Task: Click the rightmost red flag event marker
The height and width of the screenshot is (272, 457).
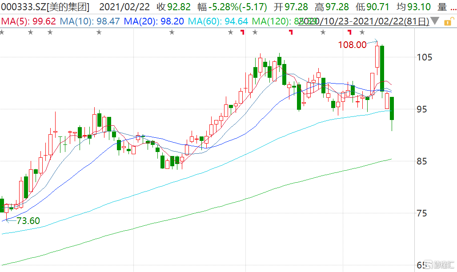Action: click(349, 32)
